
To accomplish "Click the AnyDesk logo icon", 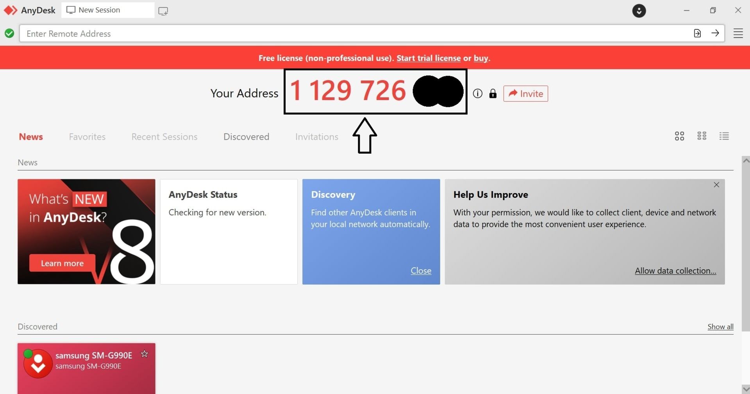I will [11, 10].
